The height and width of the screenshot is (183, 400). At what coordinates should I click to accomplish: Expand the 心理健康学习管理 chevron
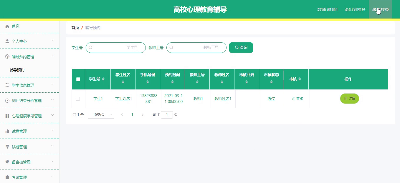(x=52, y=115)
